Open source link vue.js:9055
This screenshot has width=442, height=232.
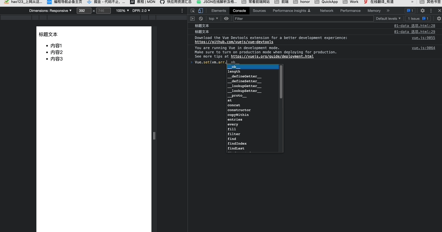click(423, 38)
